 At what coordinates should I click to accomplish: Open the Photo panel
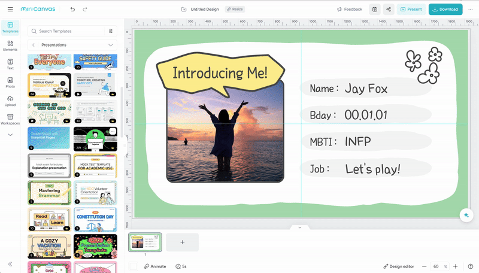coord(10,83)
